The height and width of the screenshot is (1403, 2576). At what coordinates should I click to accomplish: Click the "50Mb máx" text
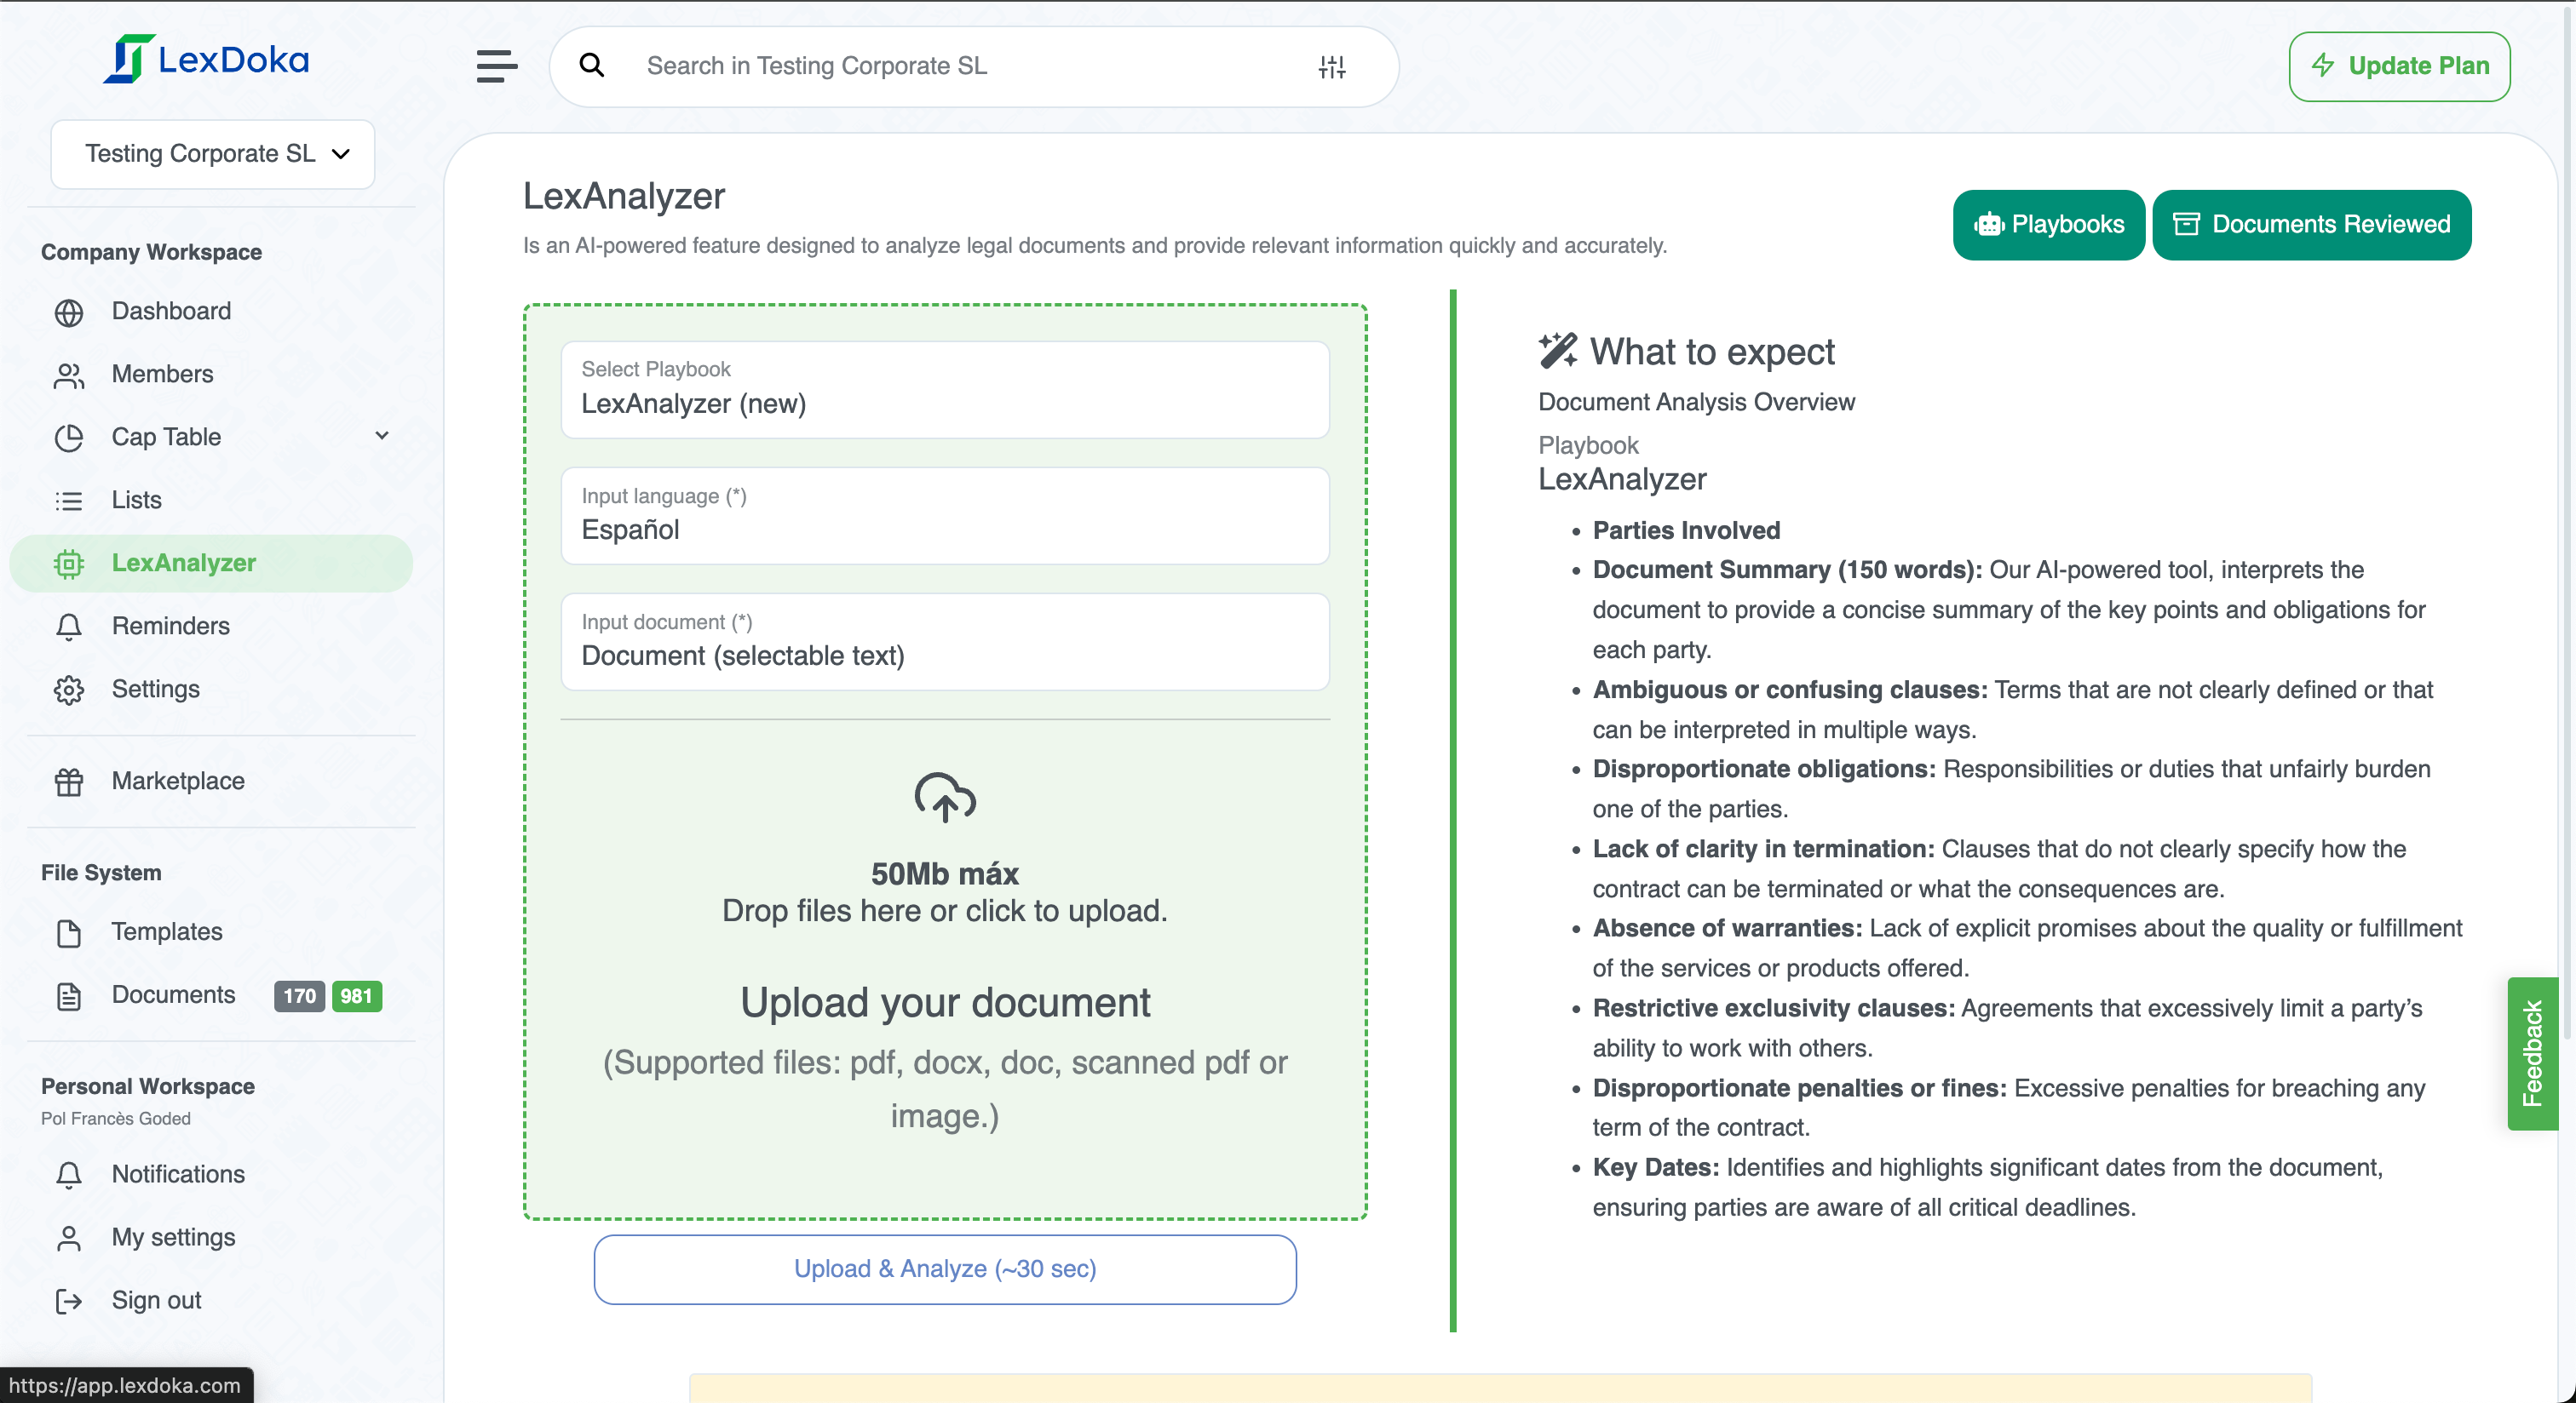[x=945, y=874]
